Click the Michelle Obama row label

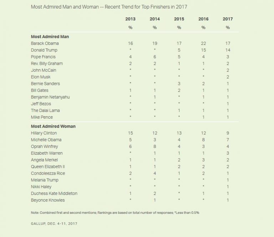pyautogui.click(x=46, y=140)
